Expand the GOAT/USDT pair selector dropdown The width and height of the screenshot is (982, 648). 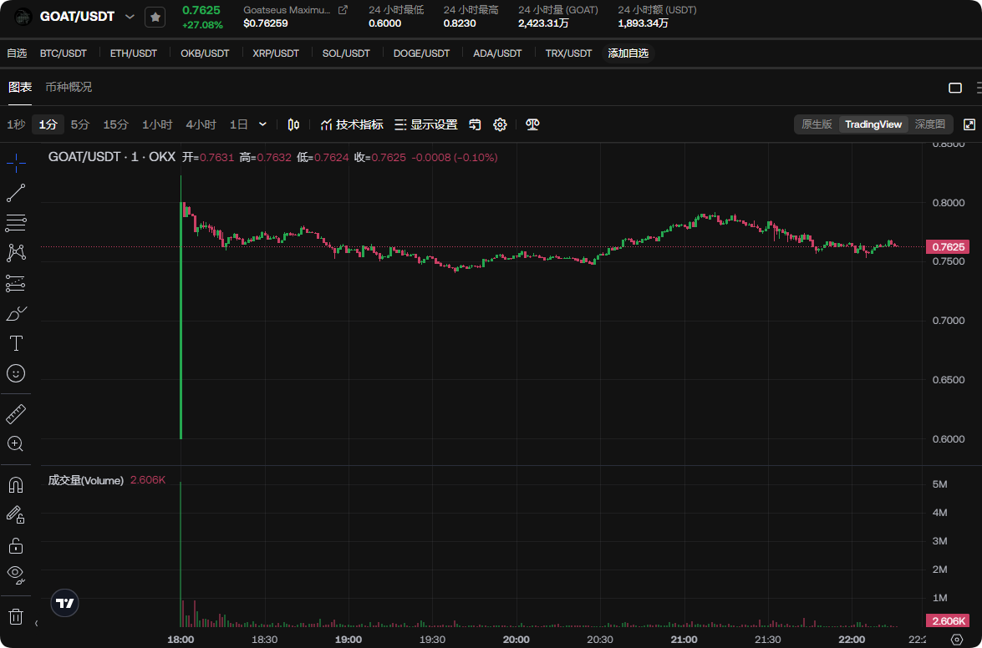130,17
